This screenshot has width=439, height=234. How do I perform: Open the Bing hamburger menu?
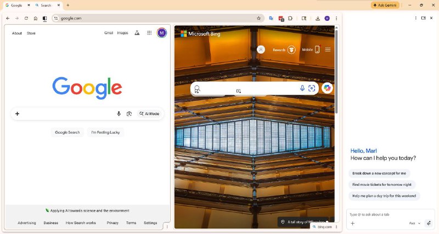click(328, 49)
